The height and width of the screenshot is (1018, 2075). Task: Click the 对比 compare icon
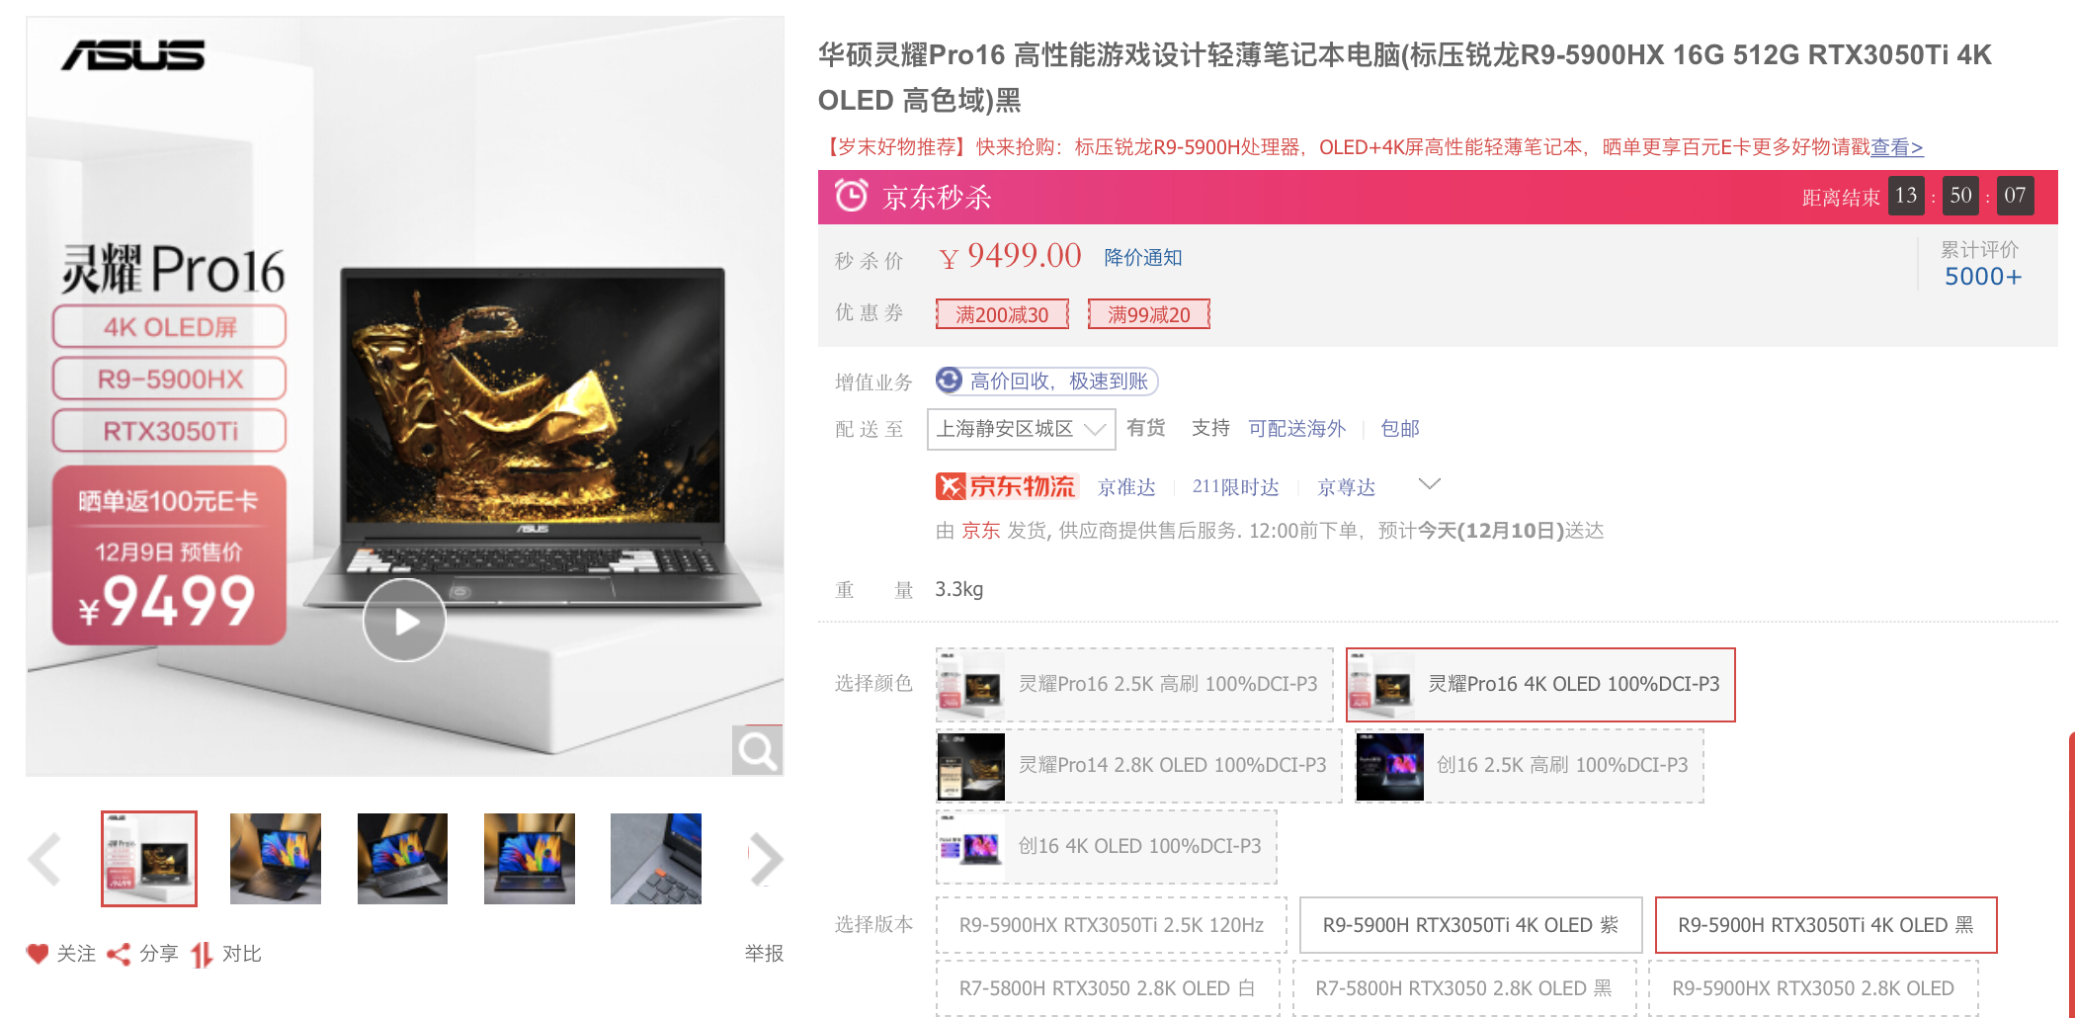click(202, 954)
